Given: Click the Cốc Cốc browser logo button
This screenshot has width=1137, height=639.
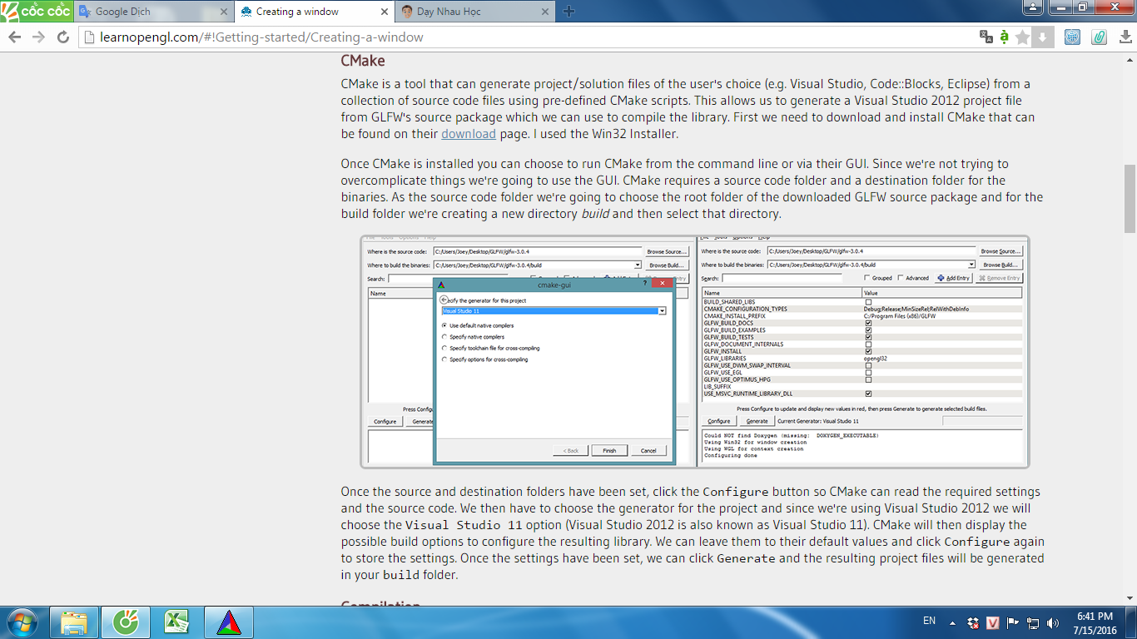Looking at the screenshot, I should (x=37, y=11).
